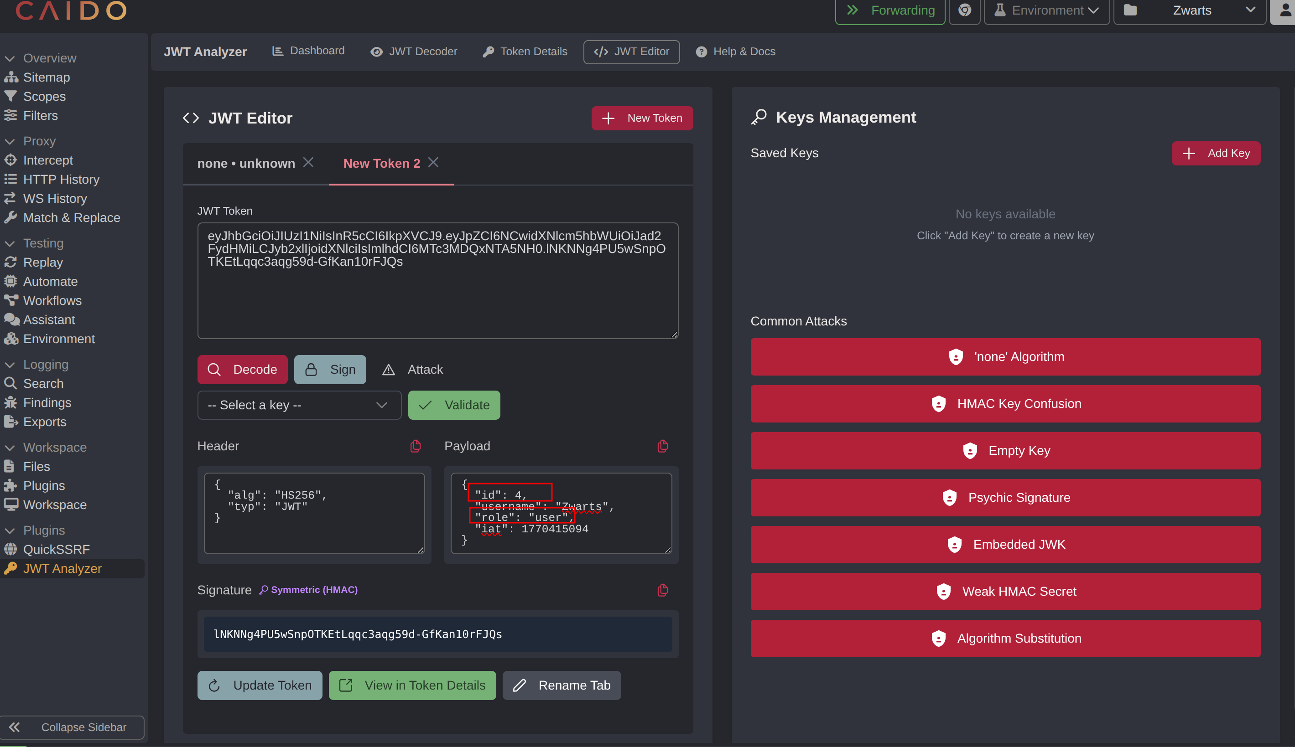Collapse the Proxy sidebar section
The image size is (1295, 747).
(x=10, y=141)
